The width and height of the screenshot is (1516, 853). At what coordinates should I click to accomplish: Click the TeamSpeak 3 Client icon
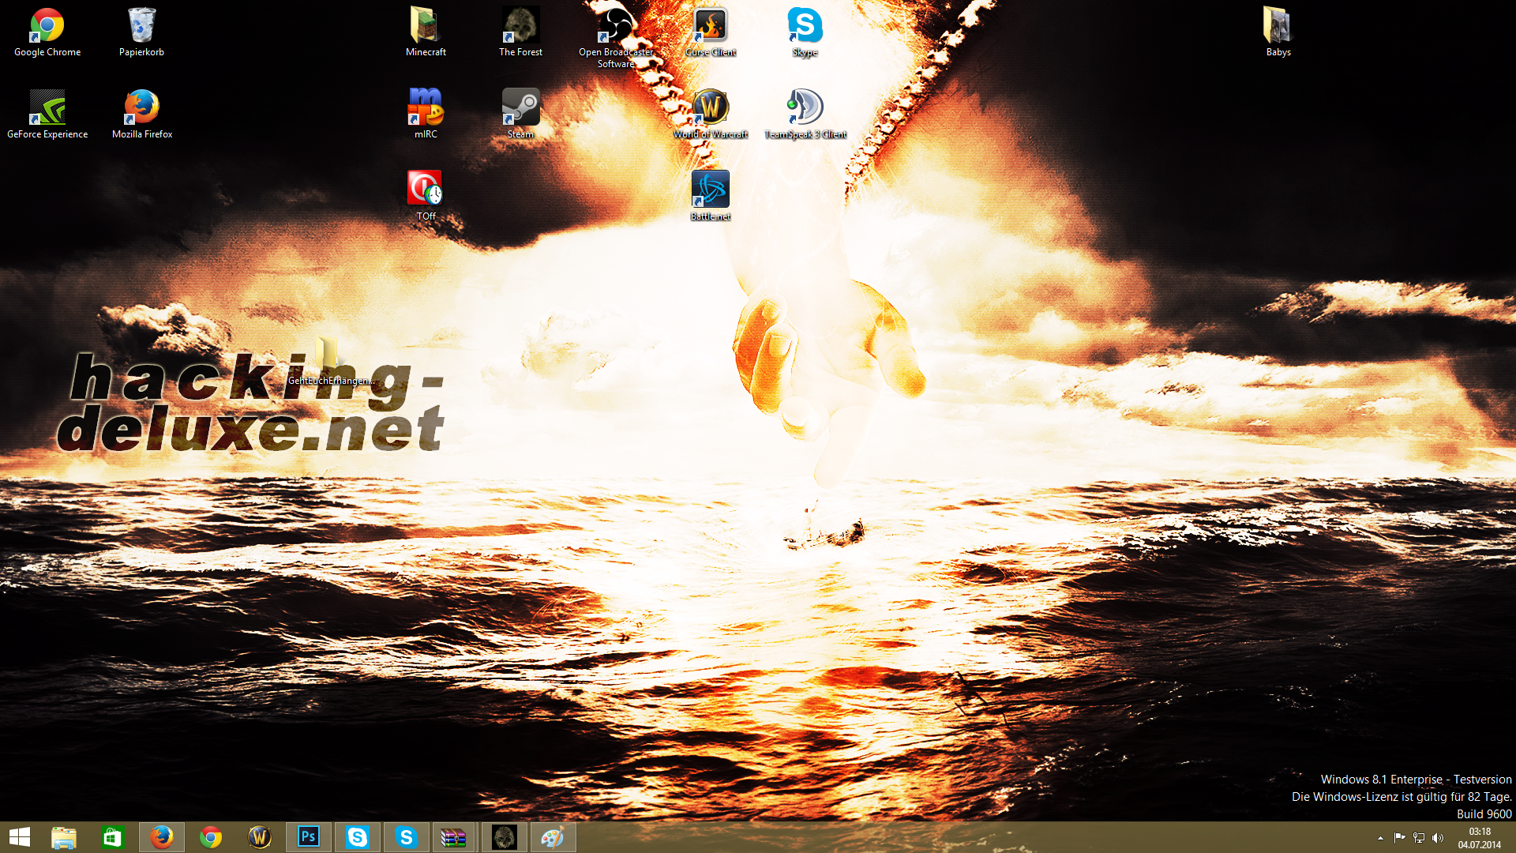point(805,109)
